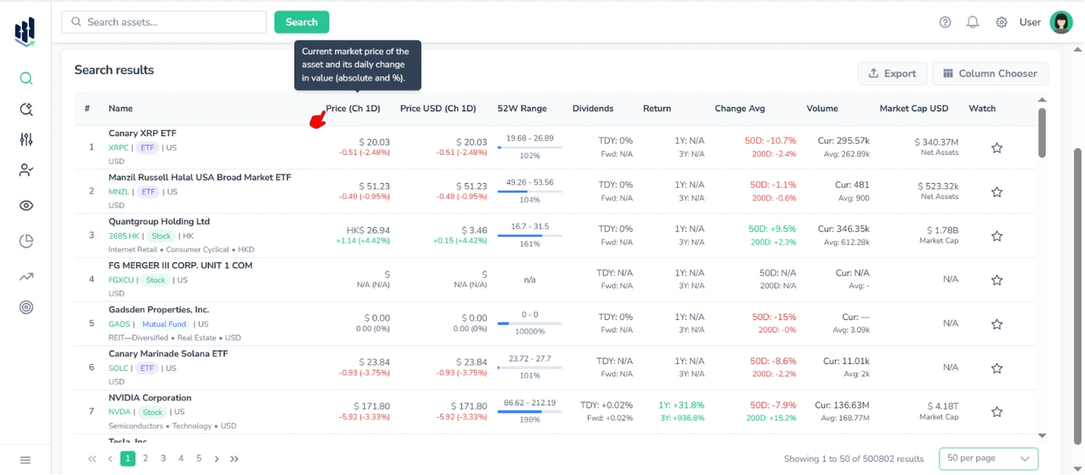Open the Column Chooser panel
The image size is (1085, 475).
pyautogui.click(x=990, y=73)
